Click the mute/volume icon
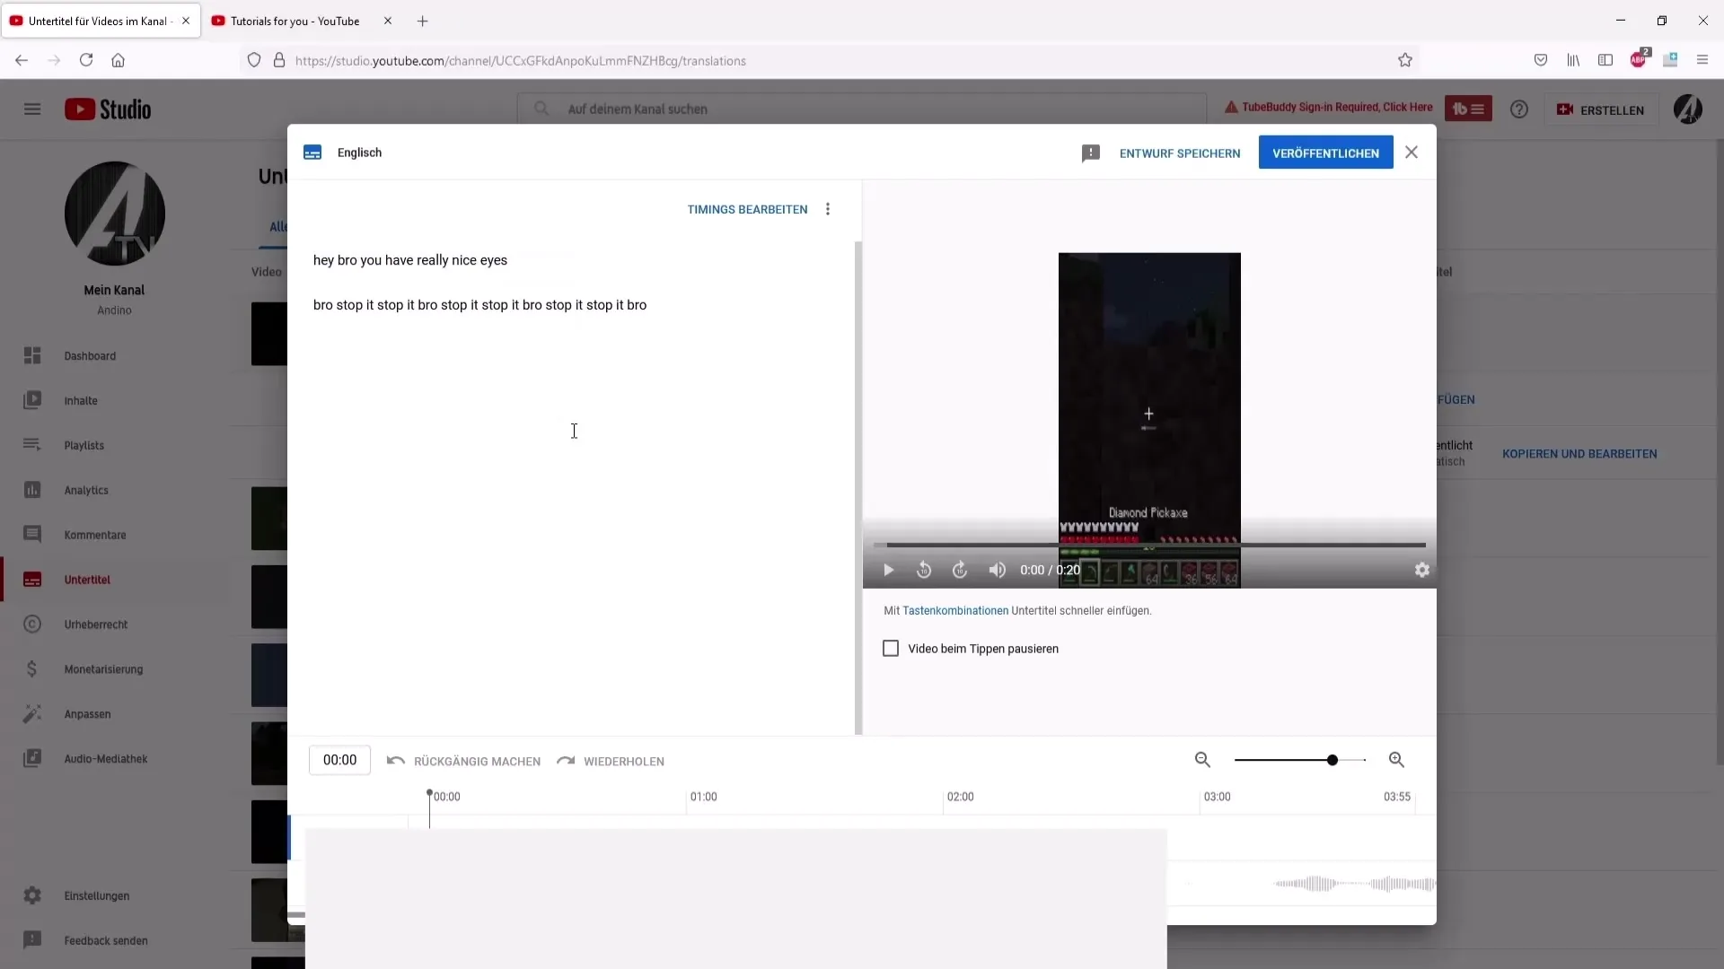Screen dimensions: 1724x969 [x=998, y=571]
